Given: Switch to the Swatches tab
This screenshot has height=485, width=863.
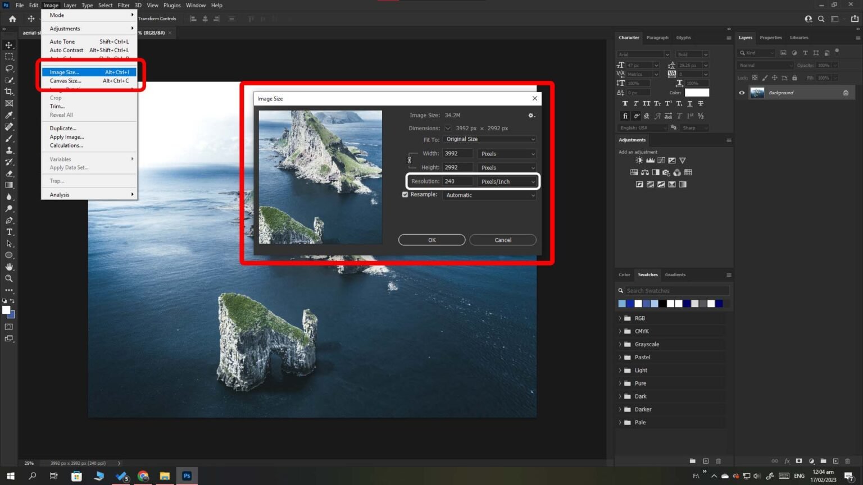Looking at the screenshot, I should coord(647,274).
